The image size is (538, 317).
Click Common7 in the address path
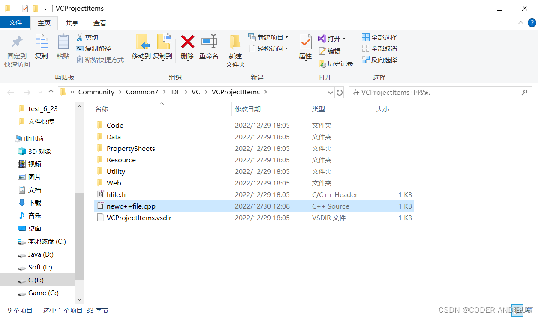tap(142, 92)
